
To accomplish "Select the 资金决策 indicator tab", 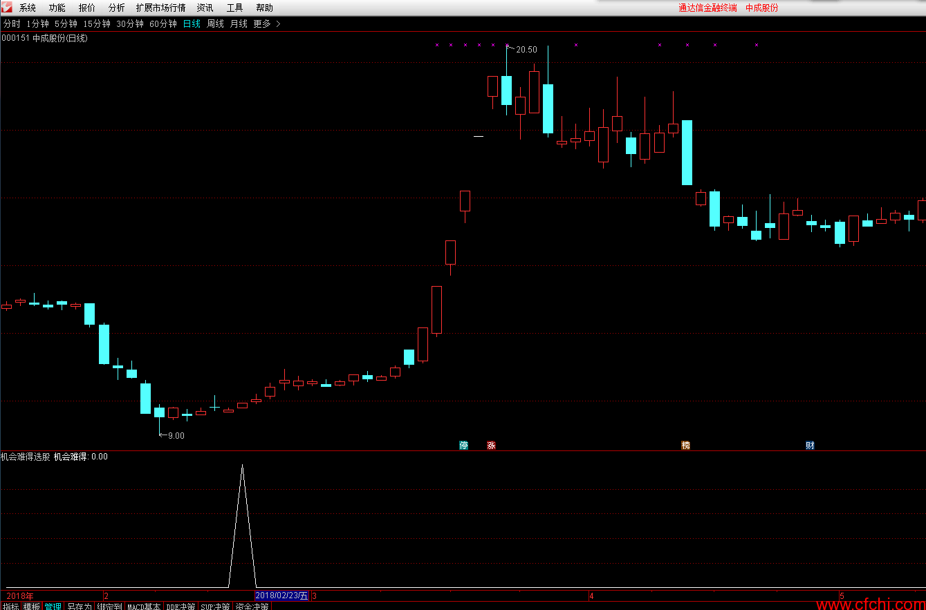I will (x=252, y=606).
